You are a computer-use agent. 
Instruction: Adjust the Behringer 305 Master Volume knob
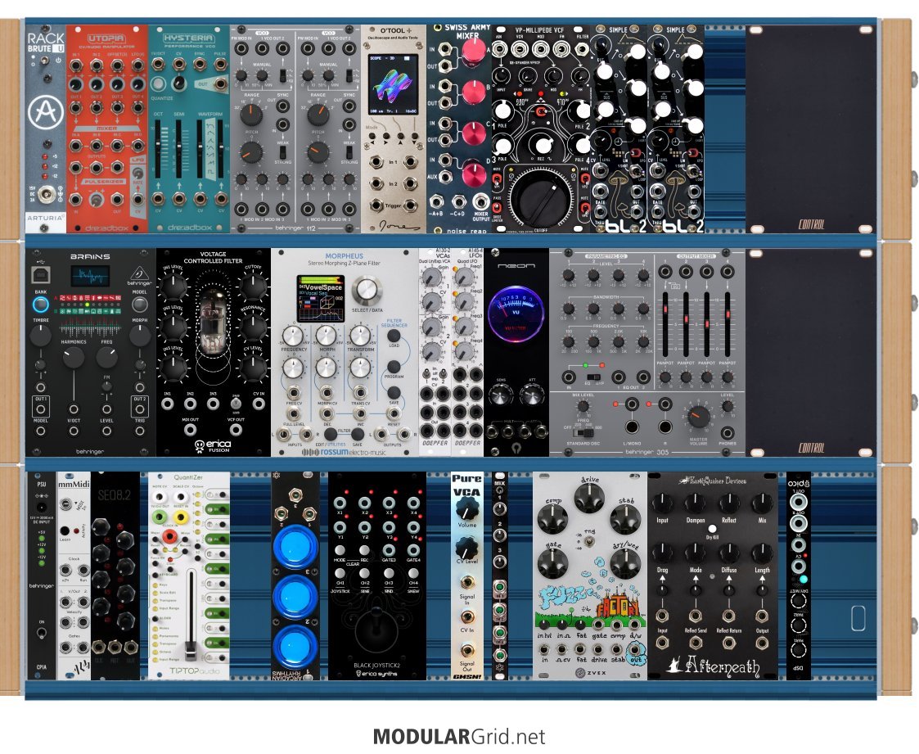698,417
